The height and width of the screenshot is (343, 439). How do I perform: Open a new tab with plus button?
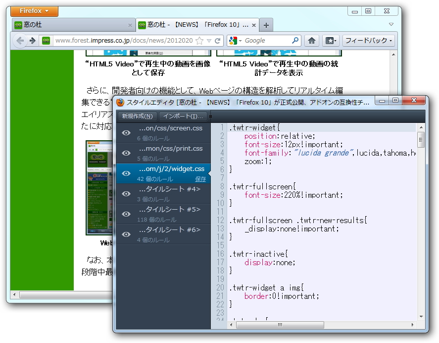tap(266, 25)
